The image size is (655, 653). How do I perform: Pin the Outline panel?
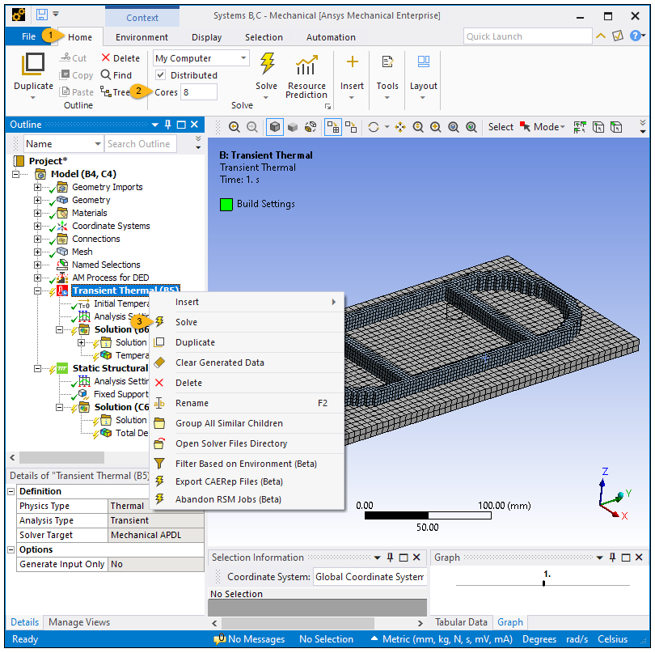(x=168, y=124)
